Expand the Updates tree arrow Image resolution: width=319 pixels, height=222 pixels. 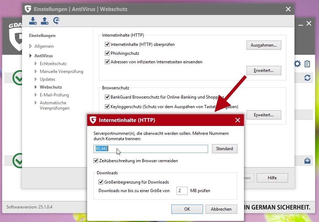36,79
